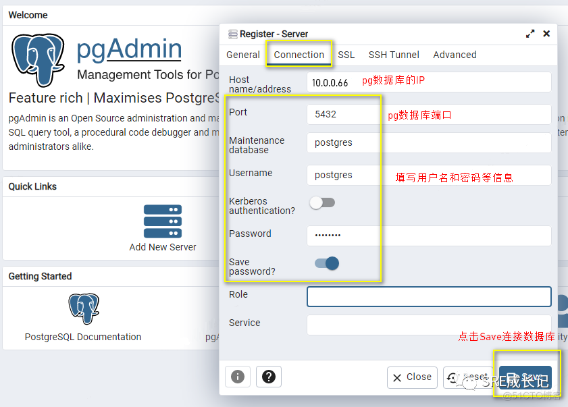Select the Connection tab
Viewport: 568px width, 407px height.
click(299, 55)
